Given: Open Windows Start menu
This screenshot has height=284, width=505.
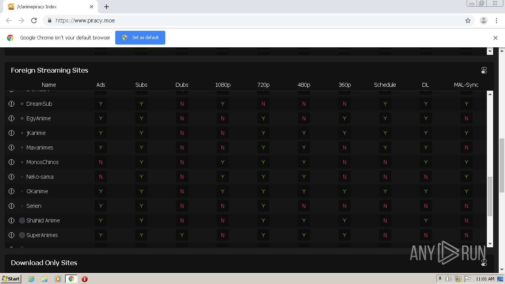Looking at the screenshot, I should point(11,278).
